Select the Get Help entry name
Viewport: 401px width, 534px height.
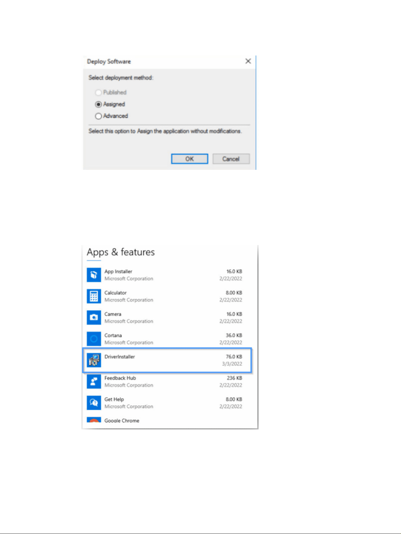coord(114,399)
